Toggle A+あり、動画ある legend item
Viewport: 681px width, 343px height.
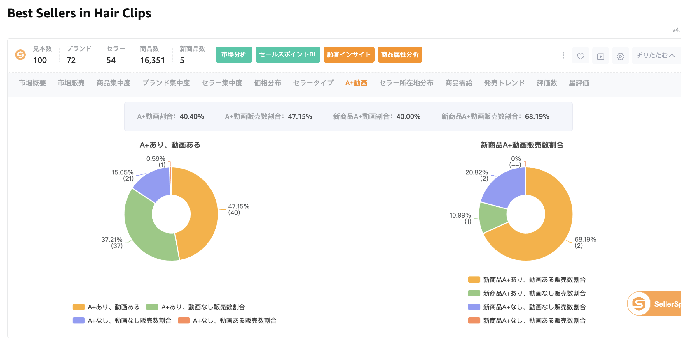tap(106, 307)
